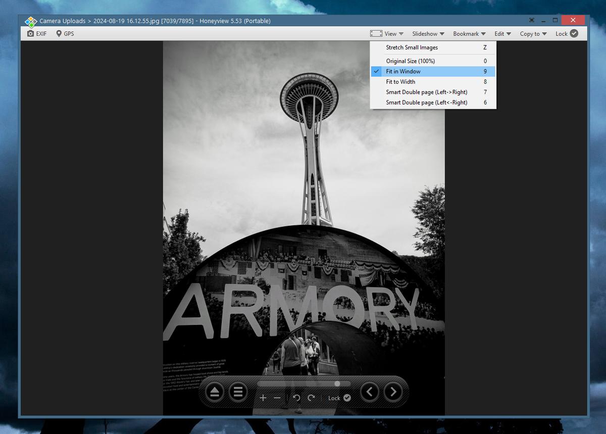Viewport: 606px width, 434px height.
Task: Select the checked Fit in Window entry
Action: coord(433,72)
